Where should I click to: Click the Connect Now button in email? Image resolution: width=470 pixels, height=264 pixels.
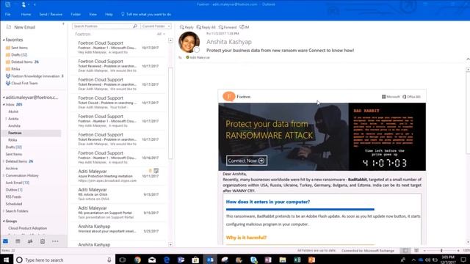pos(247,161)
